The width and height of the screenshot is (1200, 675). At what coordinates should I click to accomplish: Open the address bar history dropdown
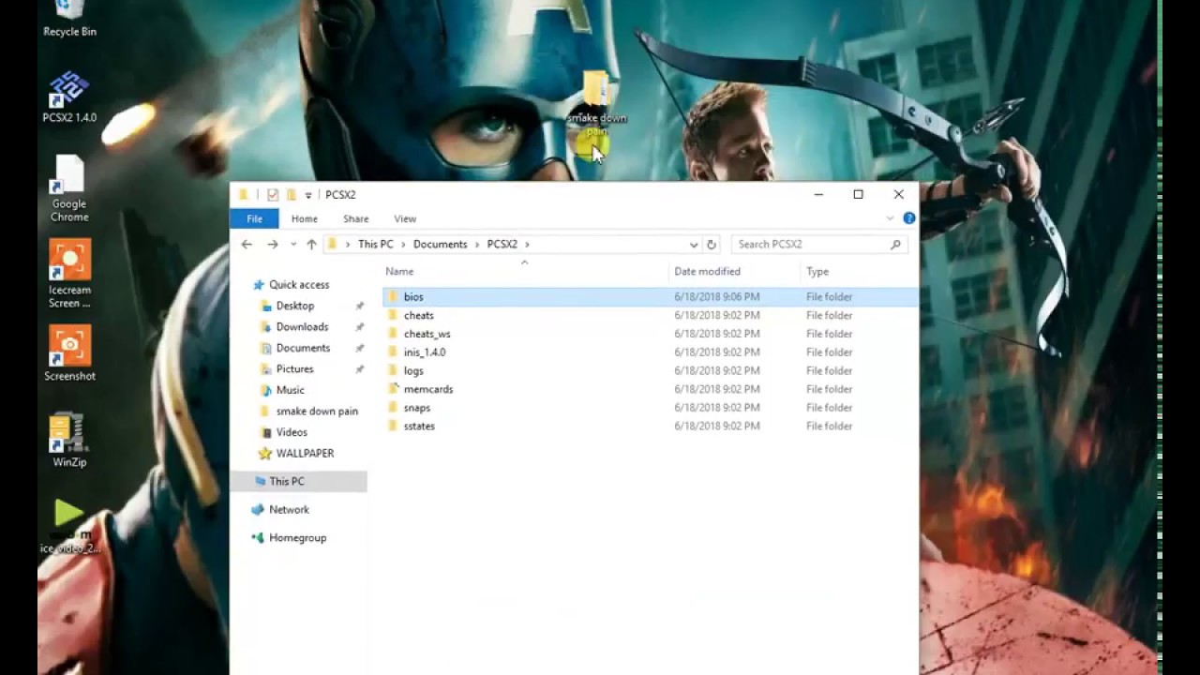(x=694, y=244)
